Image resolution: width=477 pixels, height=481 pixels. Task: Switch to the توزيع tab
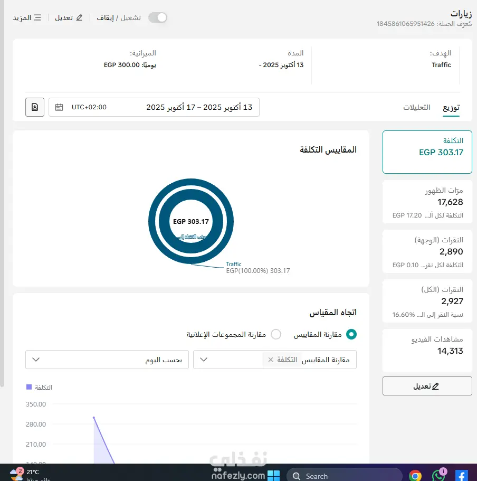click(451, 107)
